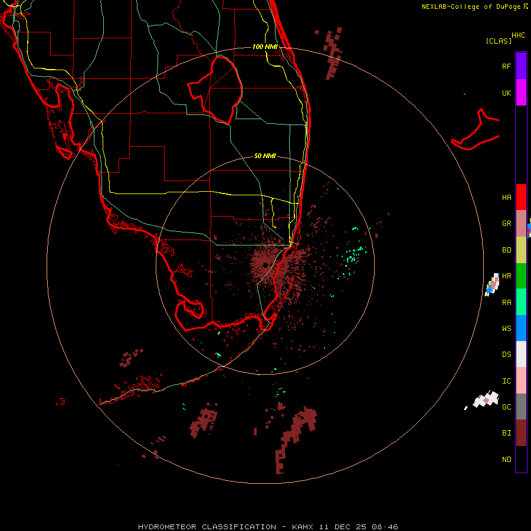Click the HA legend label
531x531 pixels.
pyautogui.click(x=506, y=197)
